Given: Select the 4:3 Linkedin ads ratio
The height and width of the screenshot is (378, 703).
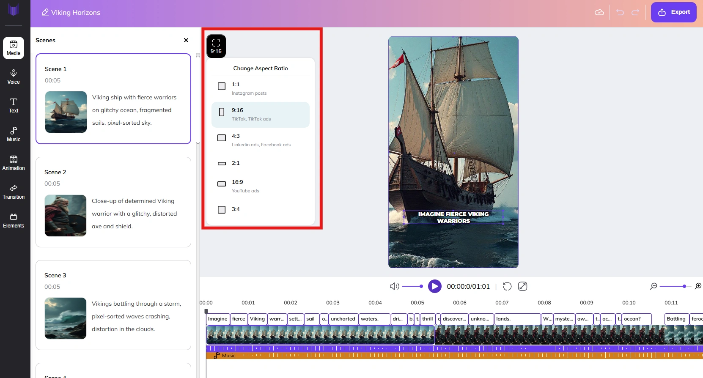Looking at the screenshot, I should (261, 140).
